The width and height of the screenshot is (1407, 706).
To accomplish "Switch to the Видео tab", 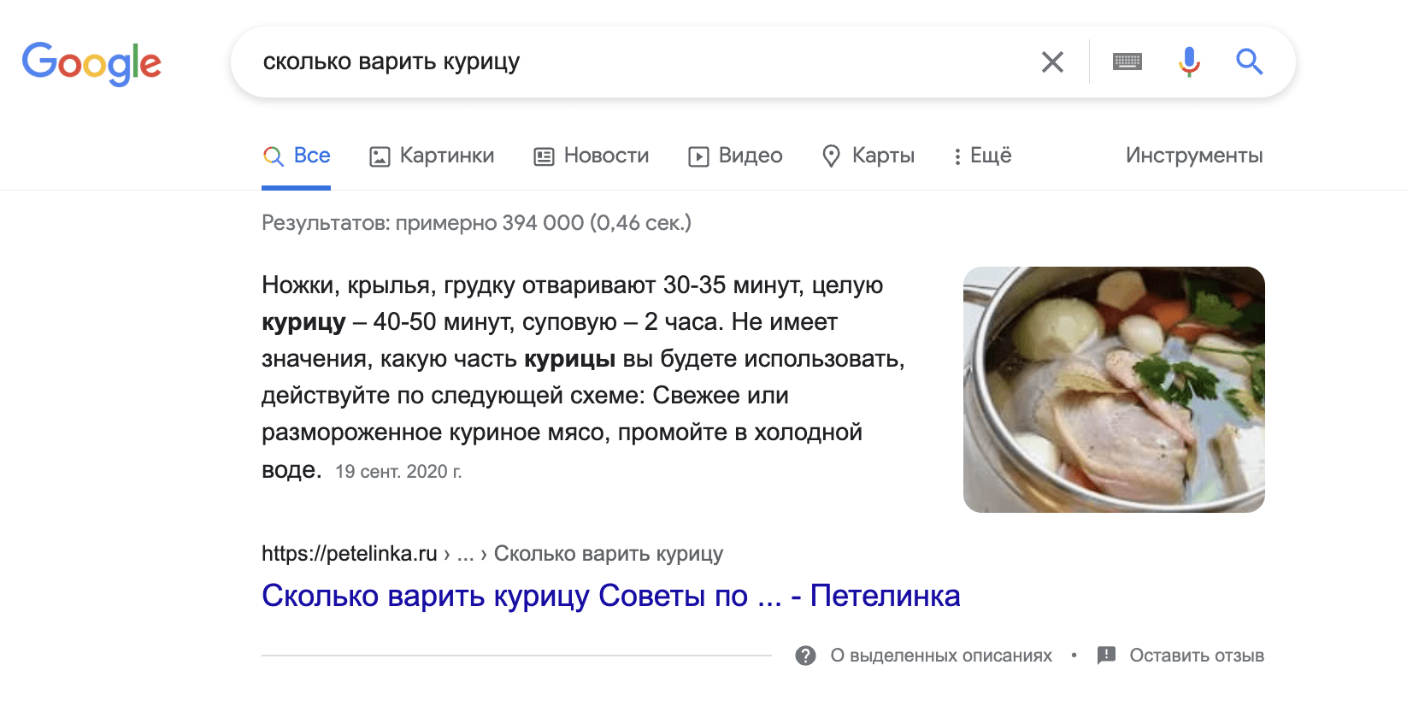I will [736, 156].
